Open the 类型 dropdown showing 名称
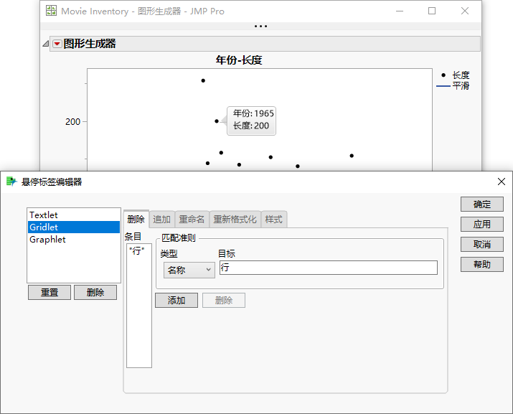 click(x=189, y=270)
